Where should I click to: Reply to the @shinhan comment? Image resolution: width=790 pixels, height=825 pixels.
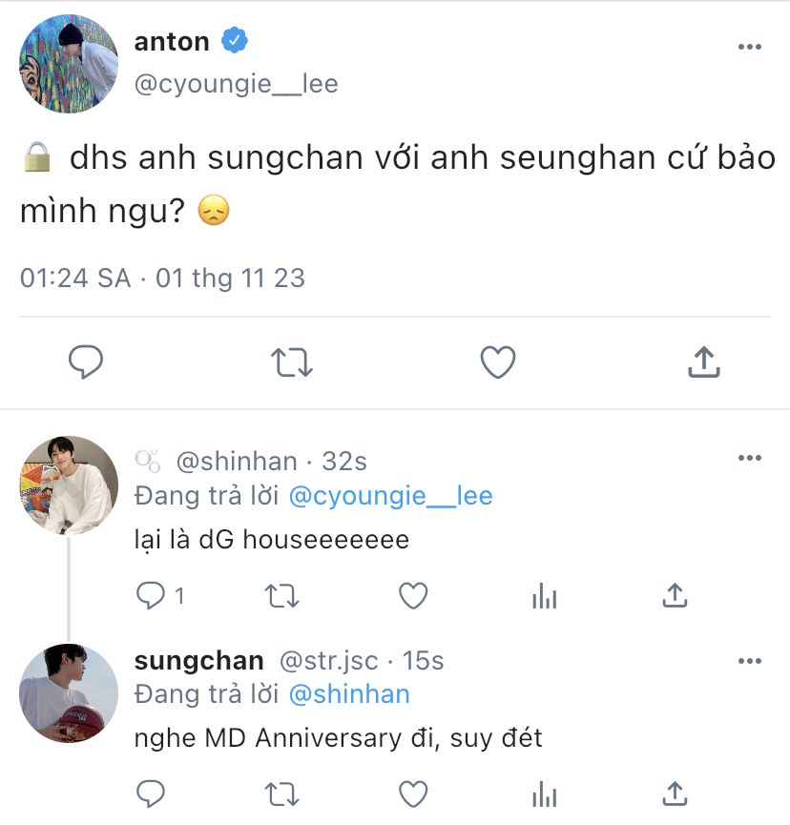click(151, 595)
